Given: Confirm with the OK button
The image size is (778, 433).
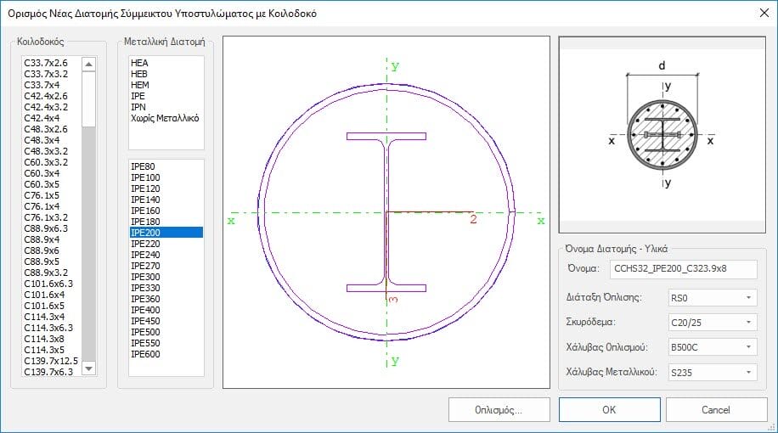Looking at the screenshot, I should pos(608,409).
